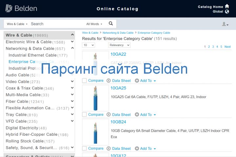This screenshot has height=157, width=236.
Task: Click the Global globe icon
Action: coord(227,11)
